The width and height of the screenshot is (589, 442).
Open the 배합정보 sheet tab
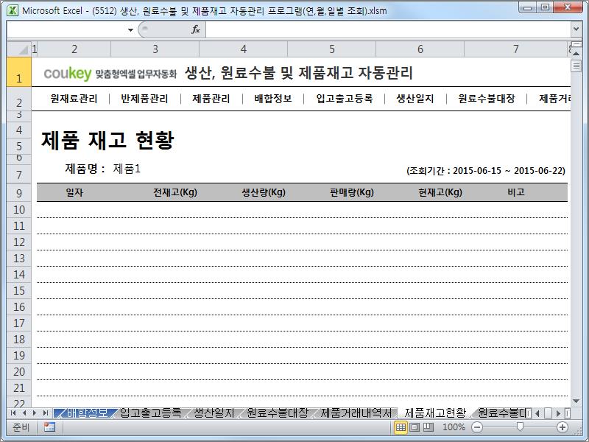(x=87, y=413)
